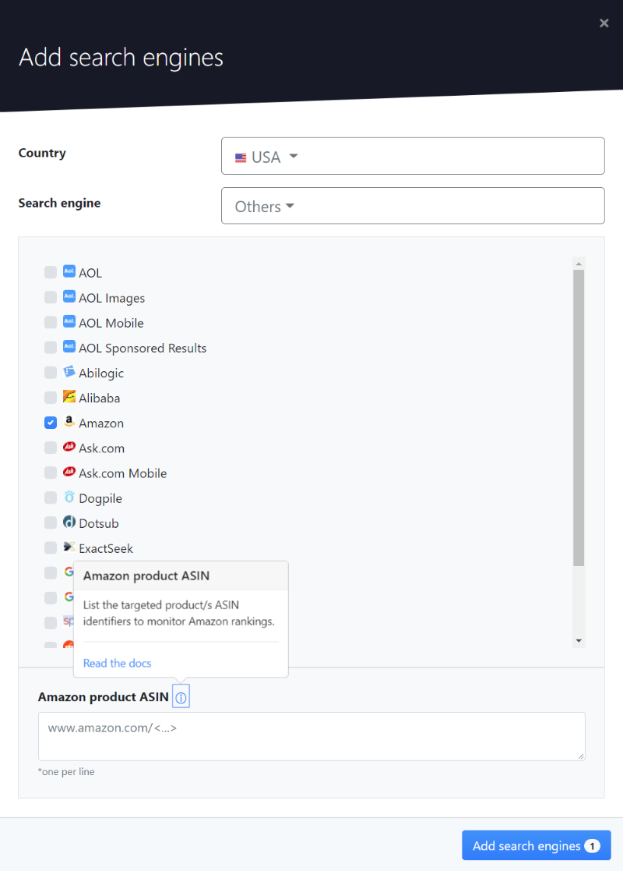Screen dimensions: 623x871
Task: Check the Ask.com Mobile checkbox
Action: point(51,473)
